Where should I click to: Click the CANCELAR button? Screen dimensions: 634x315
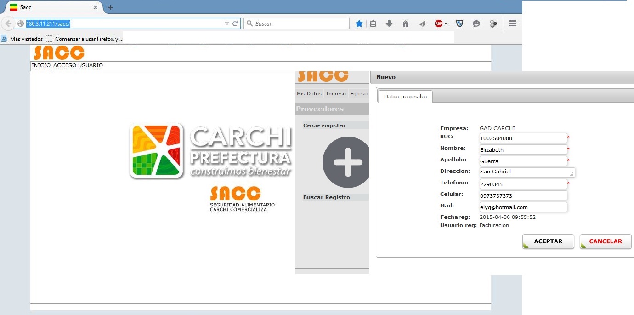606,241
